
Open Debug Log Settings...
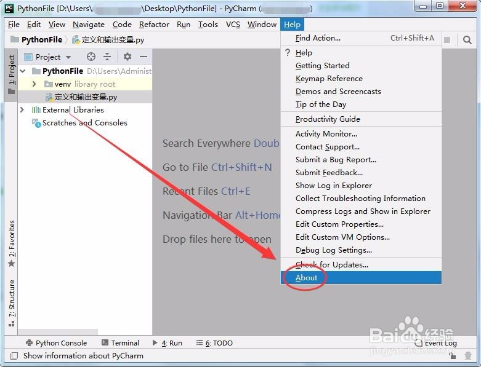(361, 250)
